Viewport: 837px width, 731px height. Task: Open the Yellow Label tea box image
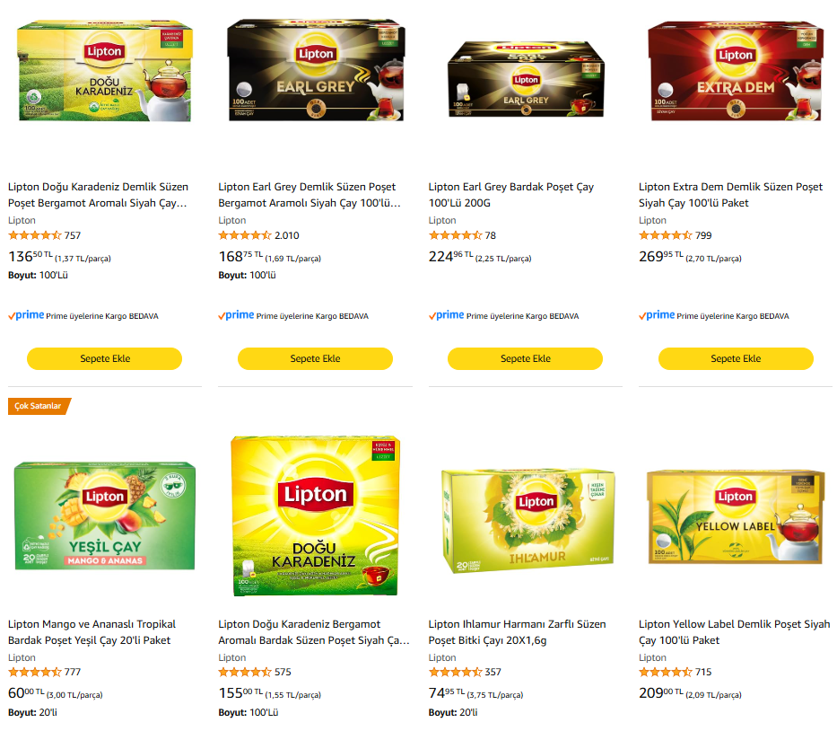coord(736,516)
